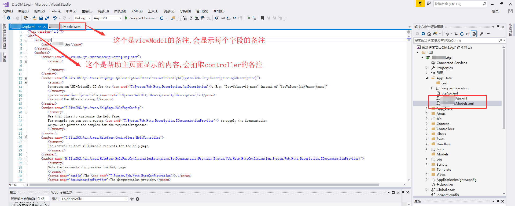Screen dimensions: 515x206
Task: Click the Home icon in Solution Explorer
Action: point(429,34)
